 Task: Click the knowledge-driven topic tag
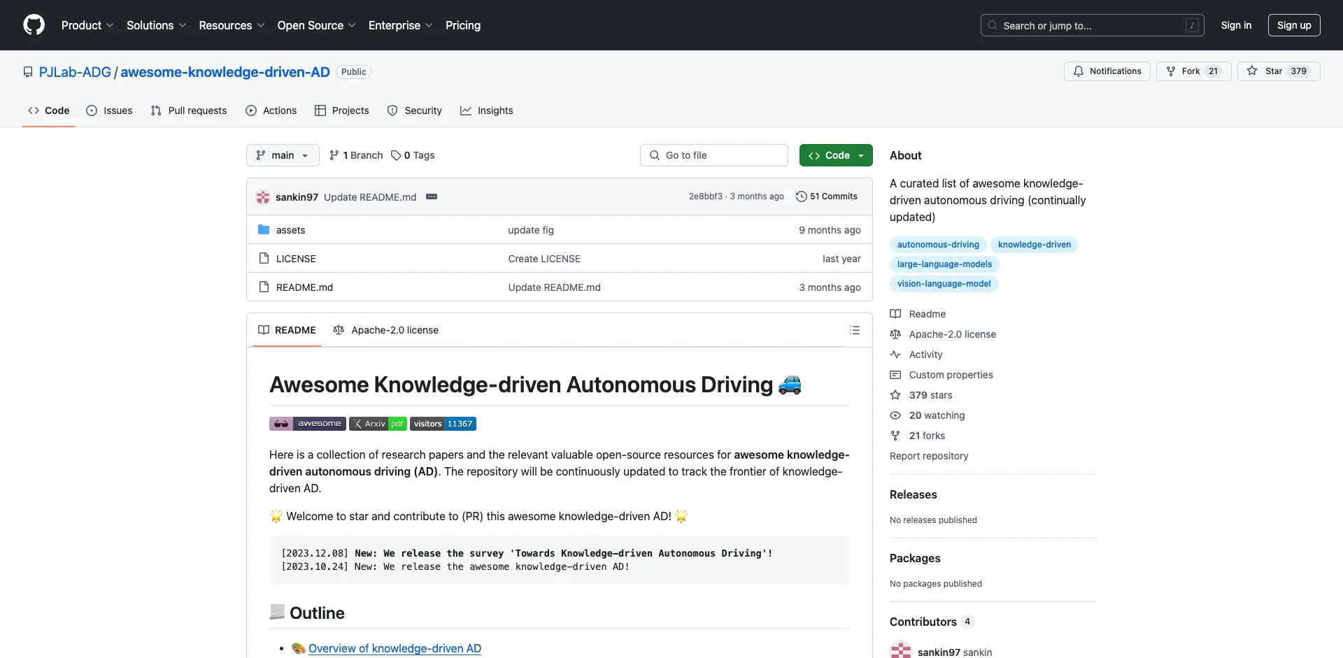(1035, 245)
